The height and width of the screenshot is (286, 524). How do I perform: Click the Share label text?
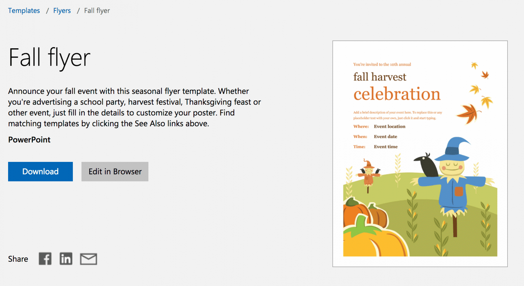click(18, 259)
